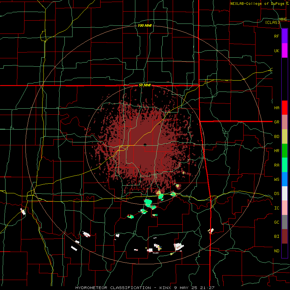
Task: Click the purple RF legend color swatch
Action: (285, 36)
